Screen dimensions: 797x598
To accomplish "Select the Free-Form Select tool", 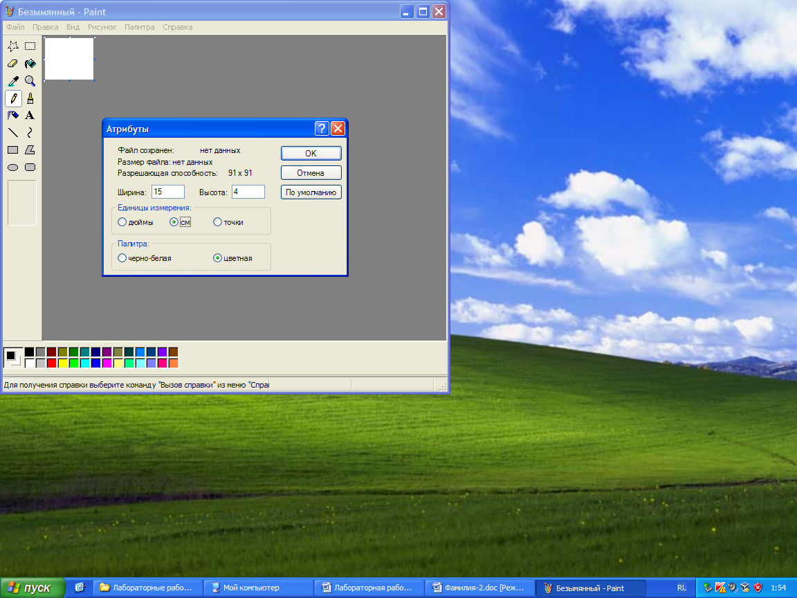I will [x=13, y=46].
